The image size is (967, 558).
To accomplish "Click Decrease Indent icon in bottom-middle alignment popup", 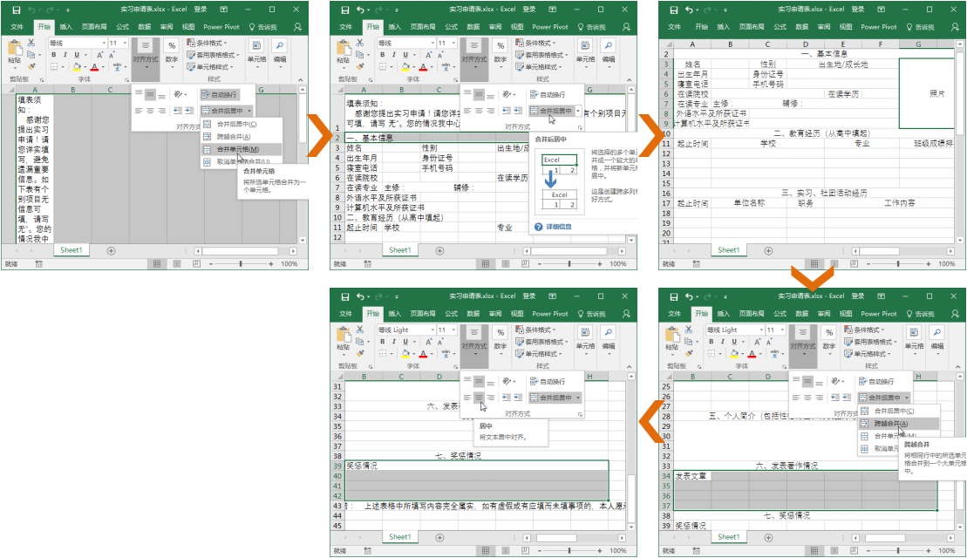I will pyautogui.click(x=507, y=398).
